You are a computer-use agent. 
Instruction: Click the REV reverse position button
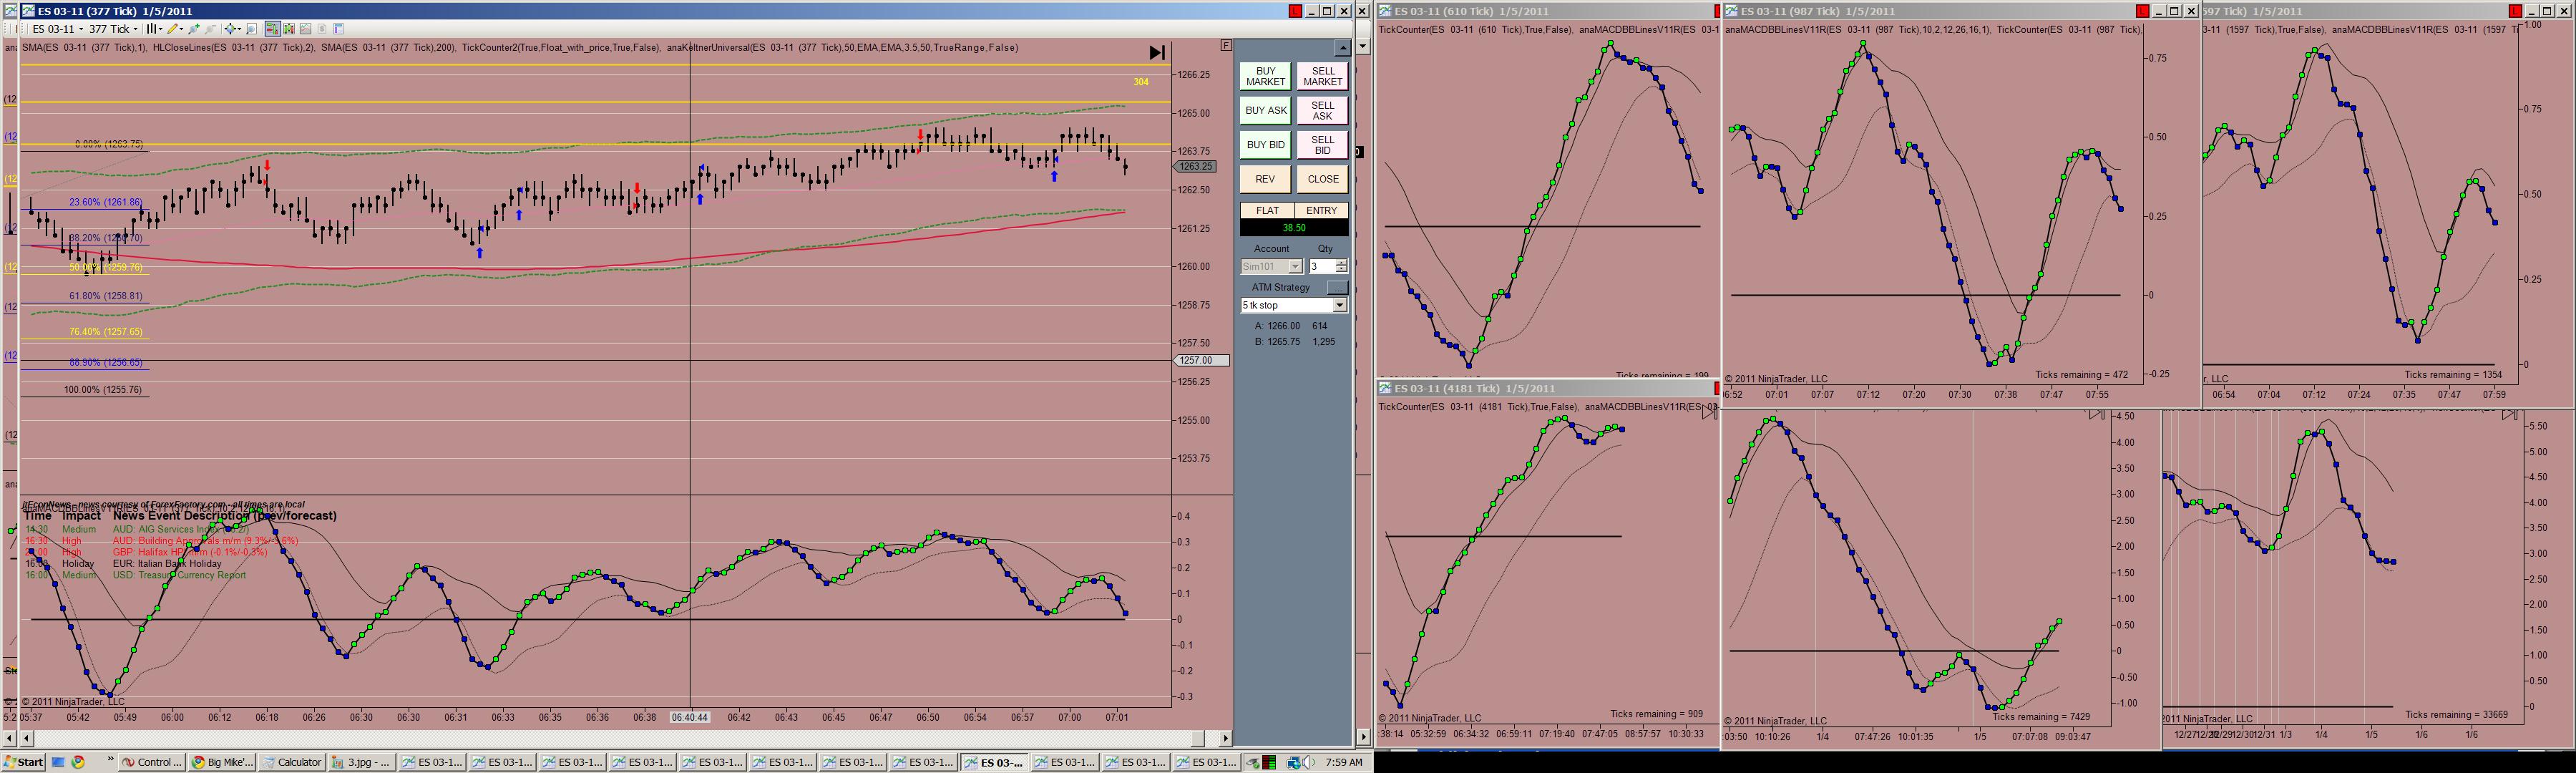(x=1265, y=179)
